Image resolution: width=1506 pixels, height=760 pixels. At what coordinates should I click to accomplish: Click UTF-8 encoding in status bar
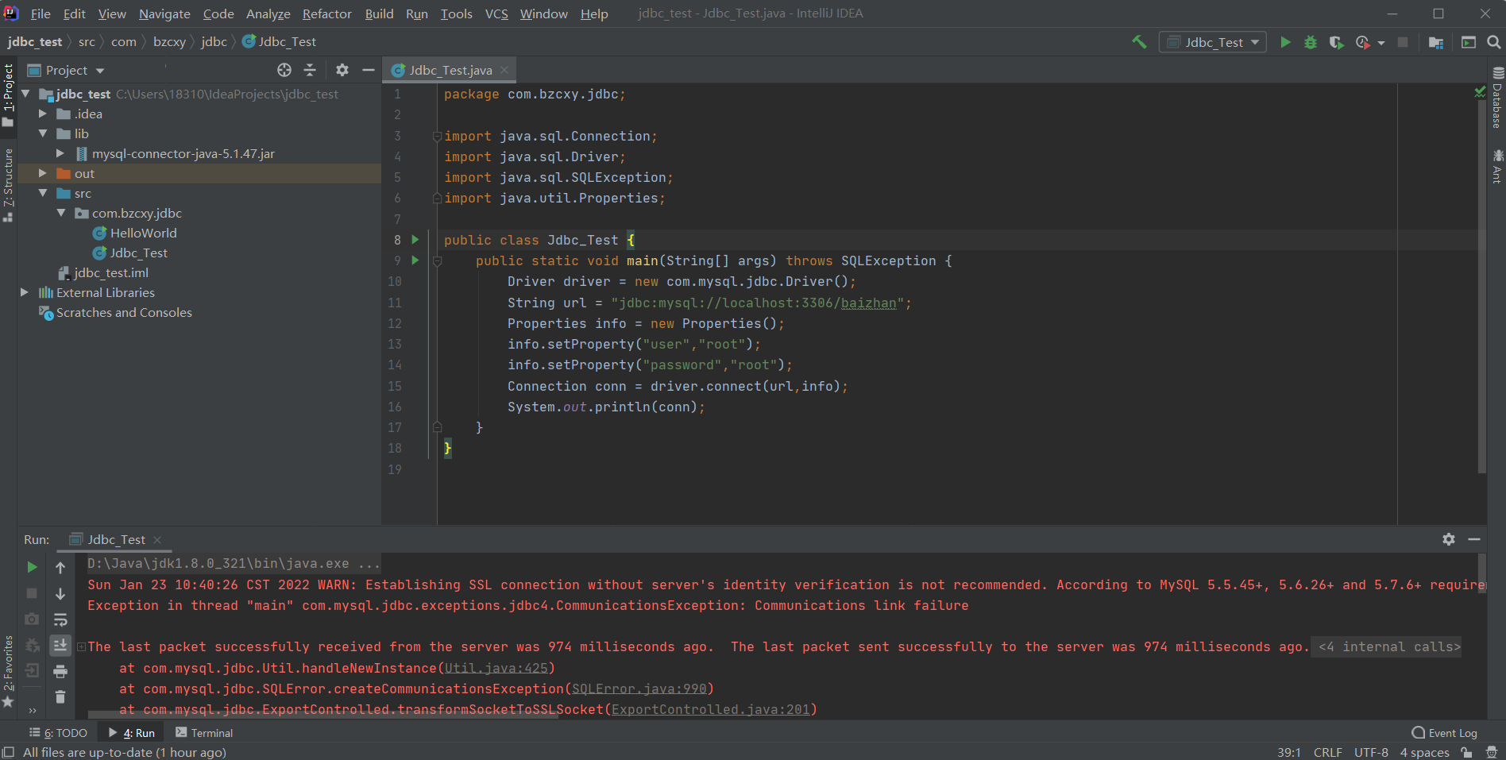coord(1371,752)
